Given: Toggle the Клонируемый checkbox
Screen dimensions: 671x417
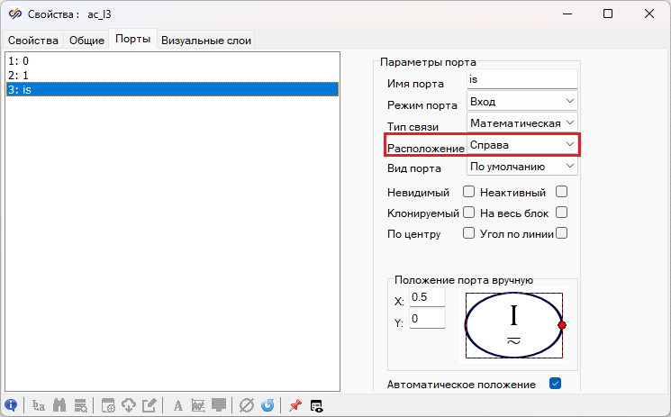Looking at the screenshot, I should tap(468, 213).
